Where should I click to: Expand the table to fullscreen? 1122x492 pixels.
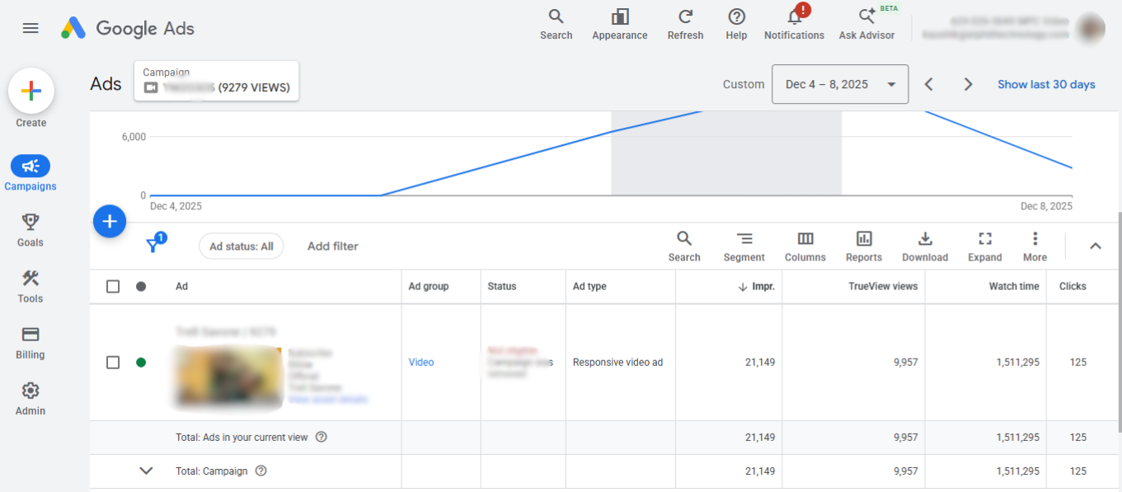click(x=985, y=246)
